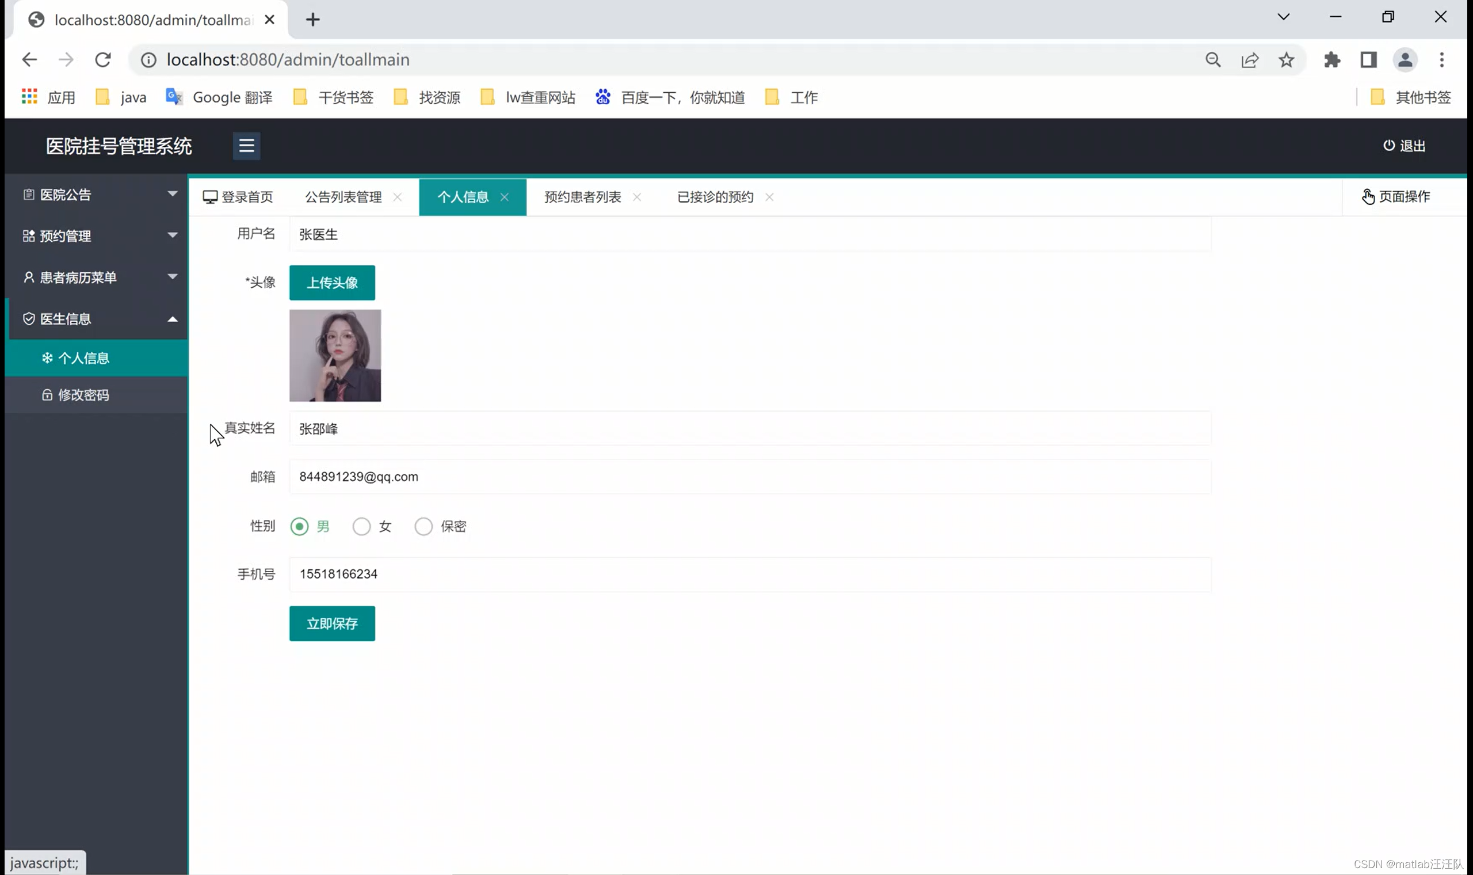1473x875 pixels.
Task: Click the browser reload icon
Action: pyautogui.click(x=103, y=59)
